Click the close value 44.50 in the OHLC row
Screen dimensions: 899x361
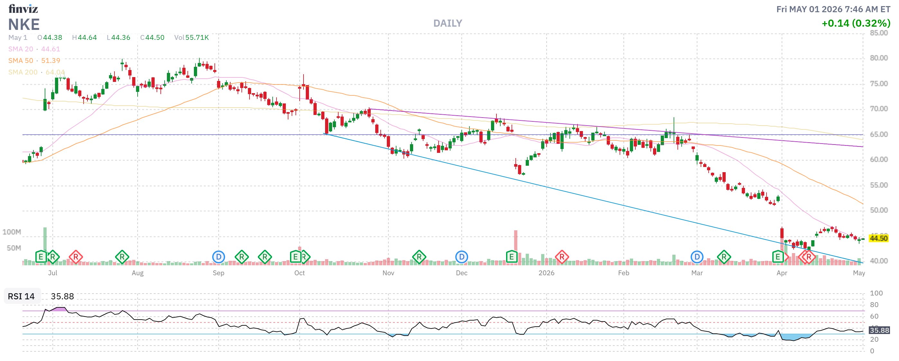coord(155,38)
